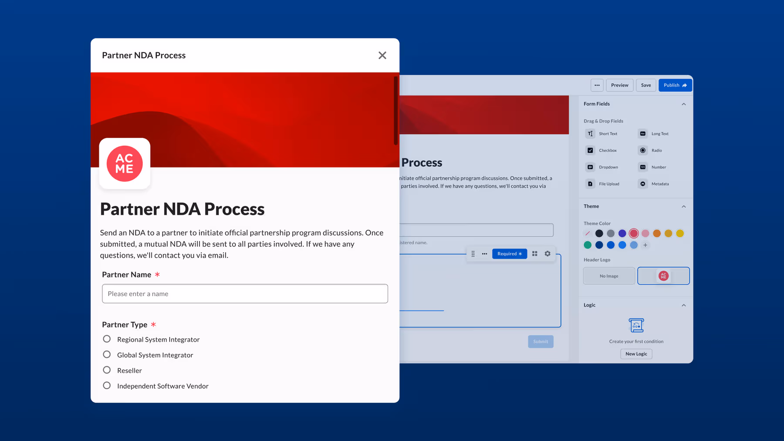This screenshot has height=441, width=784.
Task: Choose the Metadata field icon
Action: [x=642, y=184]
